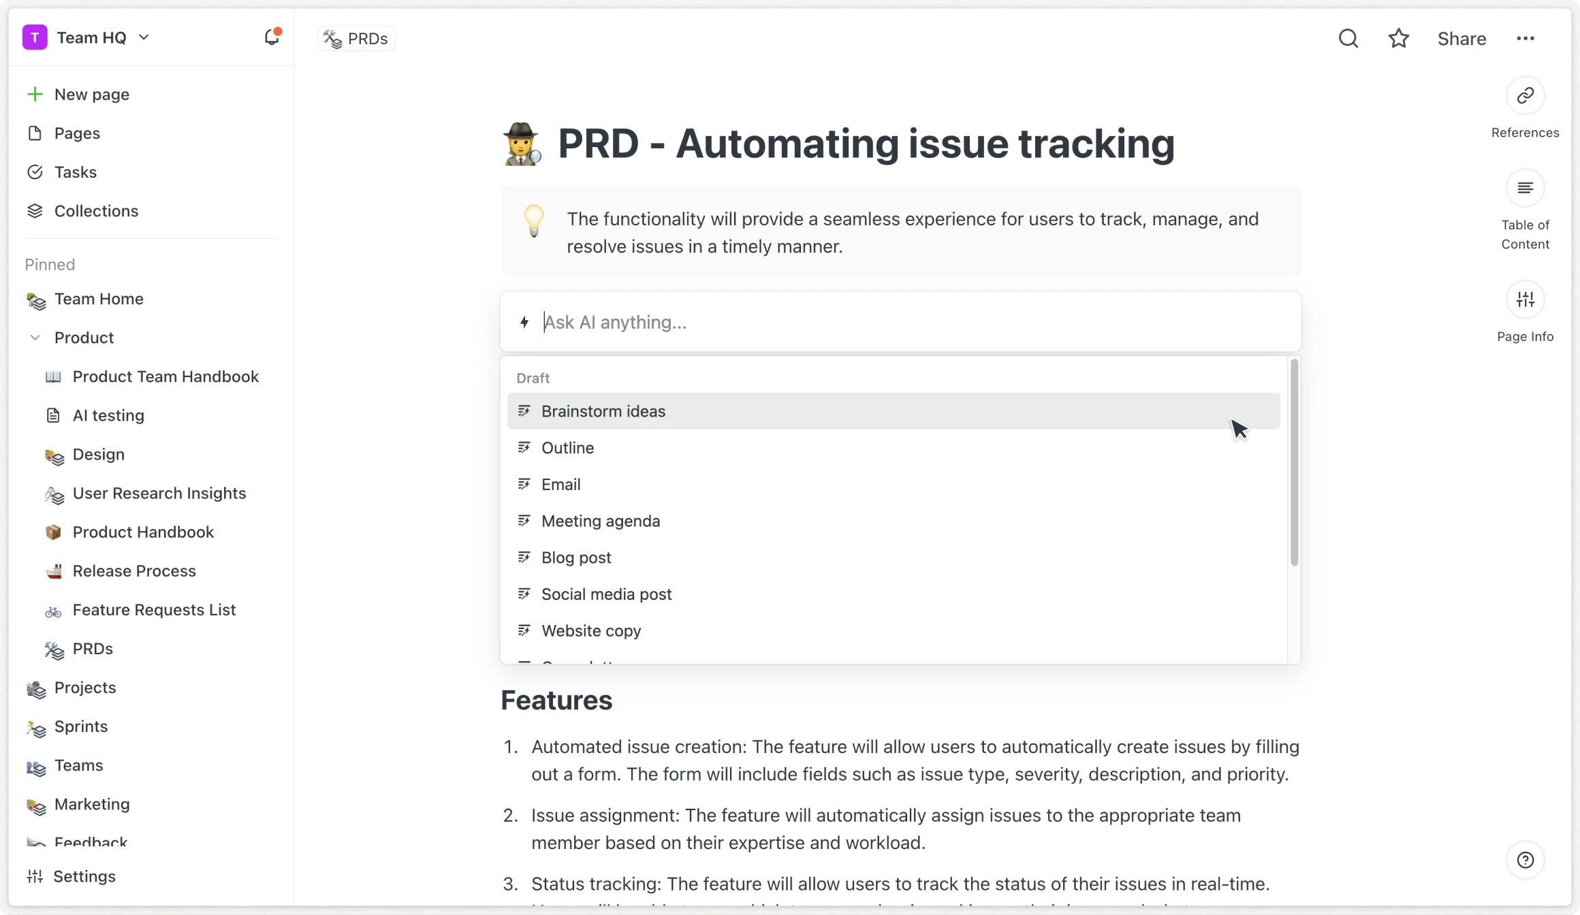Open the search icon
The width and height of the screenshot is (1580, 915).
tap(1348, 38)
